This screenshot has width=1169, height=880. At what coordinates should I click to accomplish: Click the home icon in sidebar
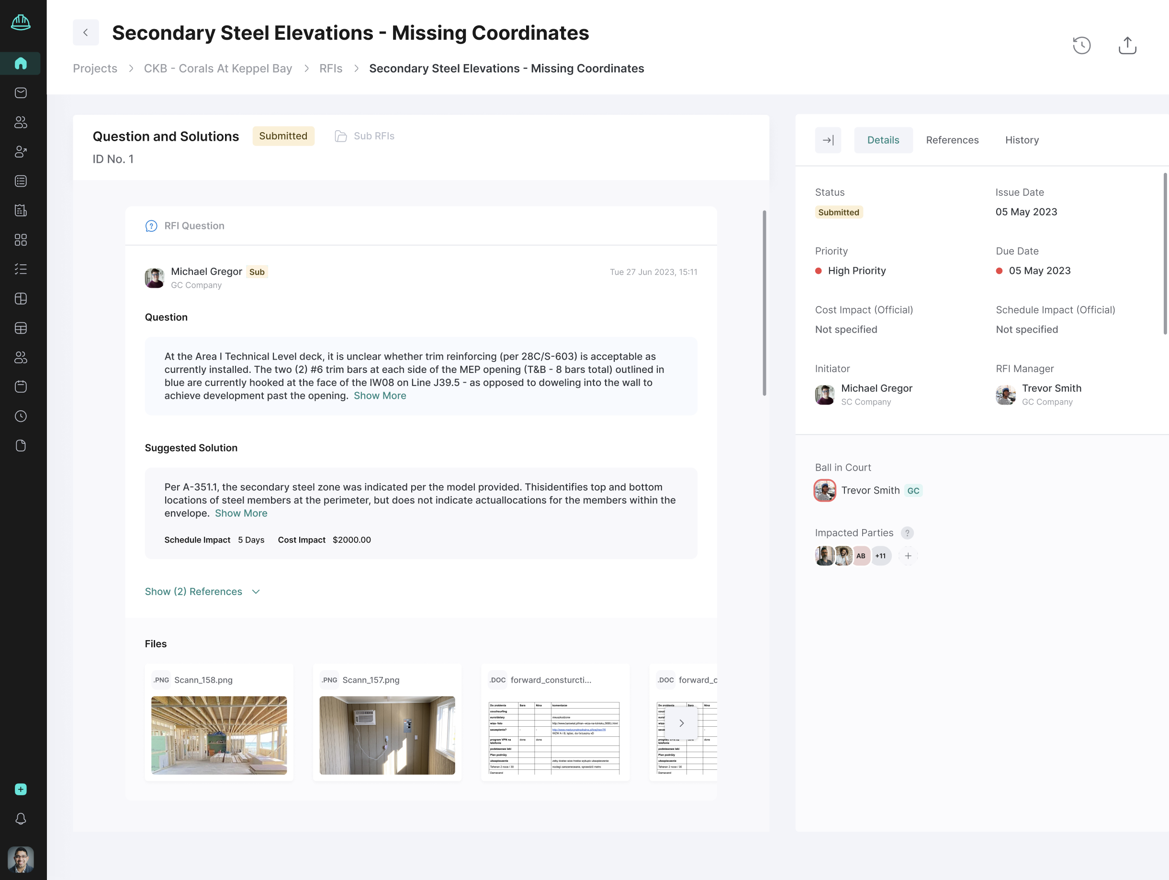[x=21, y=63]
